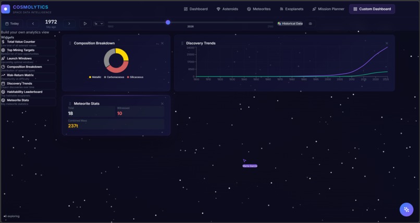
Task: Click the icon beside Meteorite Stats in sidebar
Action: click(3, 100)
